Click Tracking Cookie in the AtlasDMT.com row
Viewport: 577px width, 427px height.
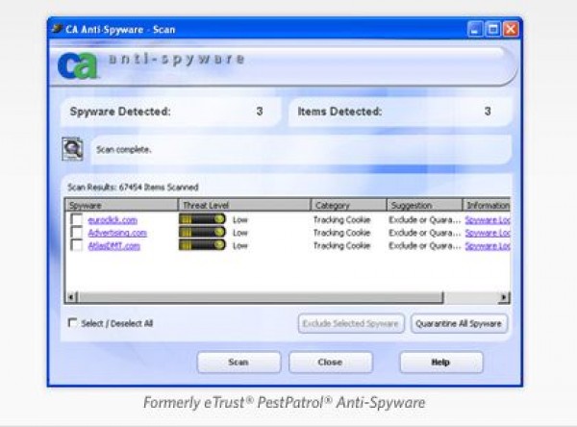(x=341, y=245)
